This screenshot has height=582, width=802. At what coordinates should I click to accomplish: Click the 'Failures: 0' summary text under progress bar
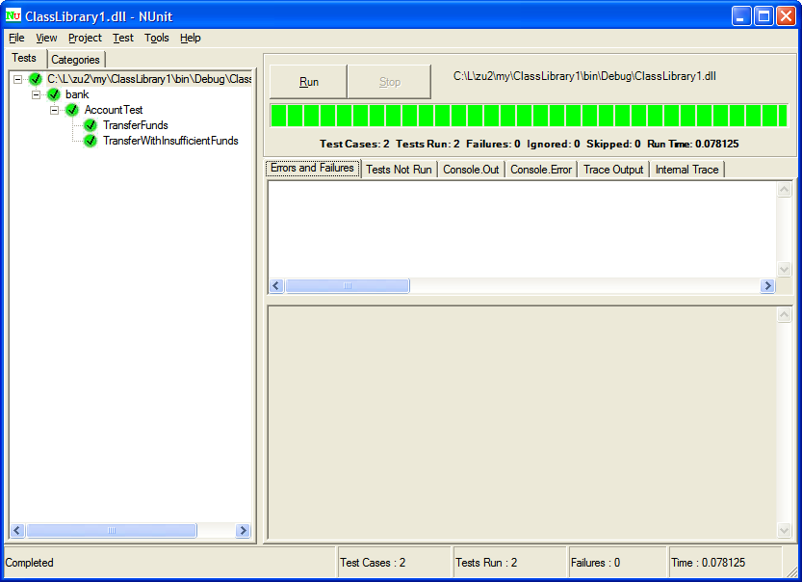pyautogui.click(x=493, y=144)
